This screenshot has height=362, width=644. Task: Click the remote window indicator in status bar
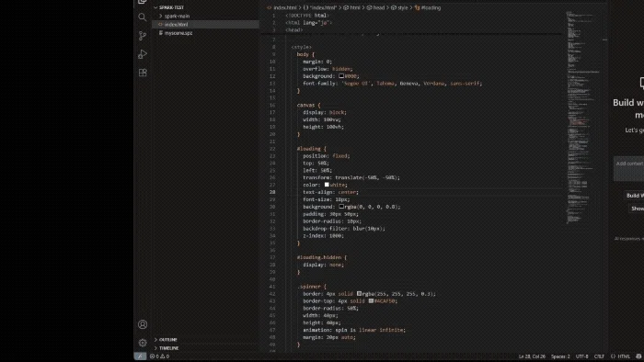click(x=140, y=356)
